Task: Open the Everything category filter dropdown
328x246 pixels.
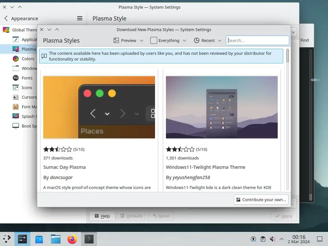Action: 168,40
